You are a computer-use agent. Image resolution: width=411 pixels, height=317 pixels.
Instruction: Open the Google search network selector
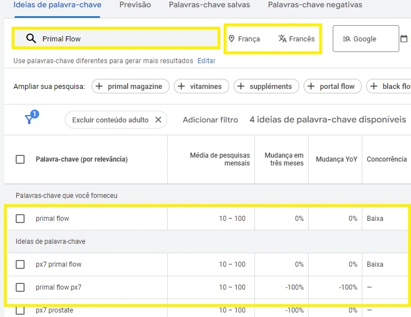(x=366, y=39)
